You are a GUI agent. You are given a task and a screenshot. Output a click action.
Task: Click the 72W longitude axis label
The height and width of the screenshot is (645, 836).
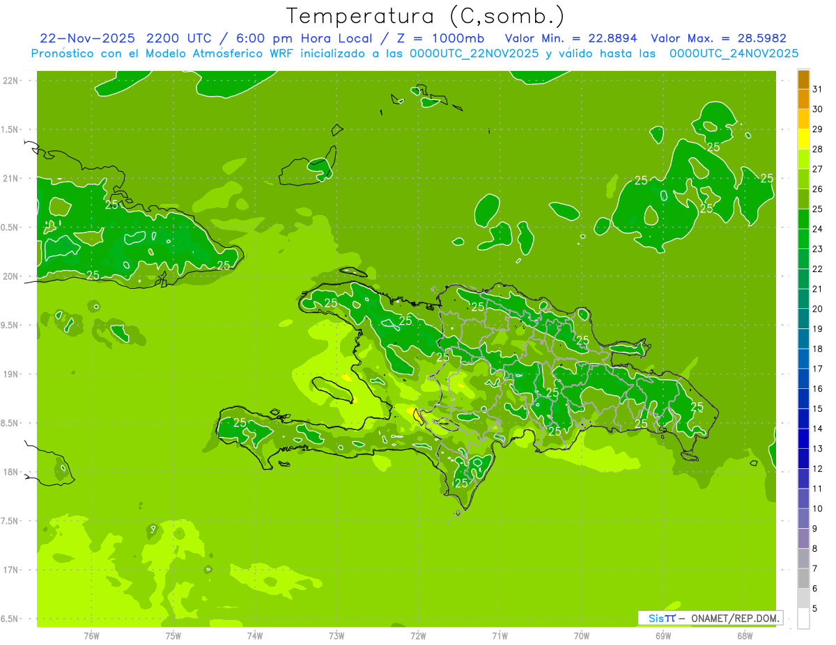point(418,635)
